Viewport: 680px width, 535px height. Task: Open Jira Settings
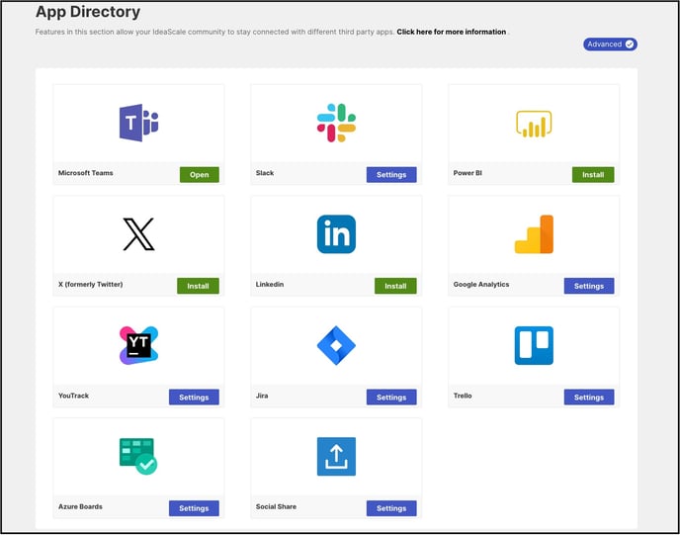click(x=391, y=397)
